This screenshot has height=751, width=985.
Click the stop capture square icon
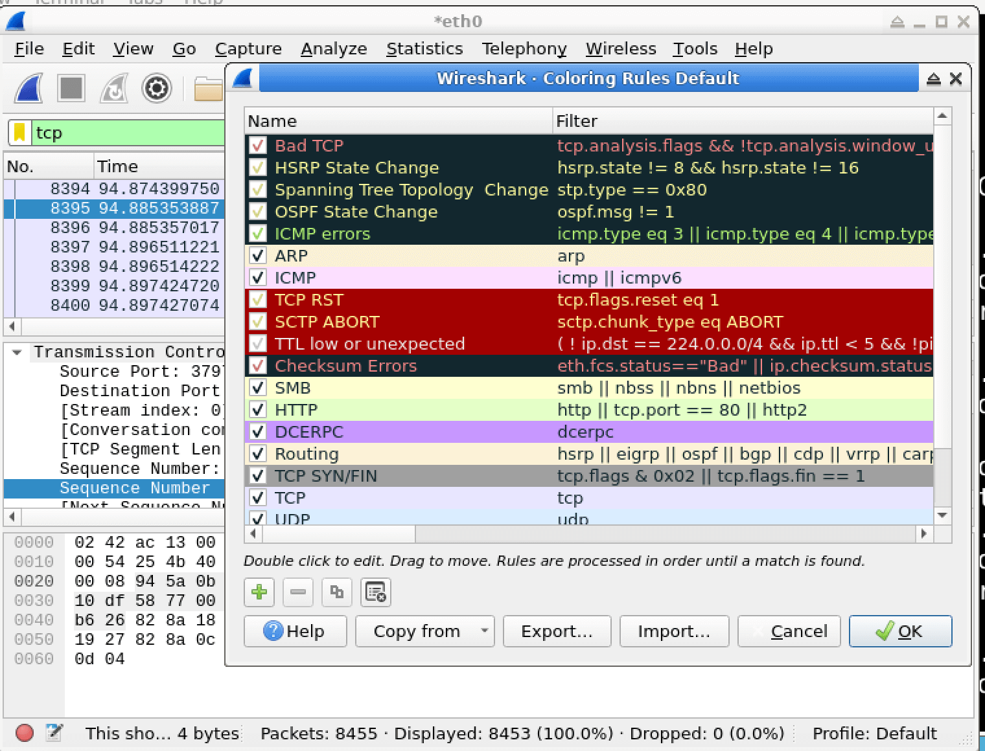click(71, 88)
